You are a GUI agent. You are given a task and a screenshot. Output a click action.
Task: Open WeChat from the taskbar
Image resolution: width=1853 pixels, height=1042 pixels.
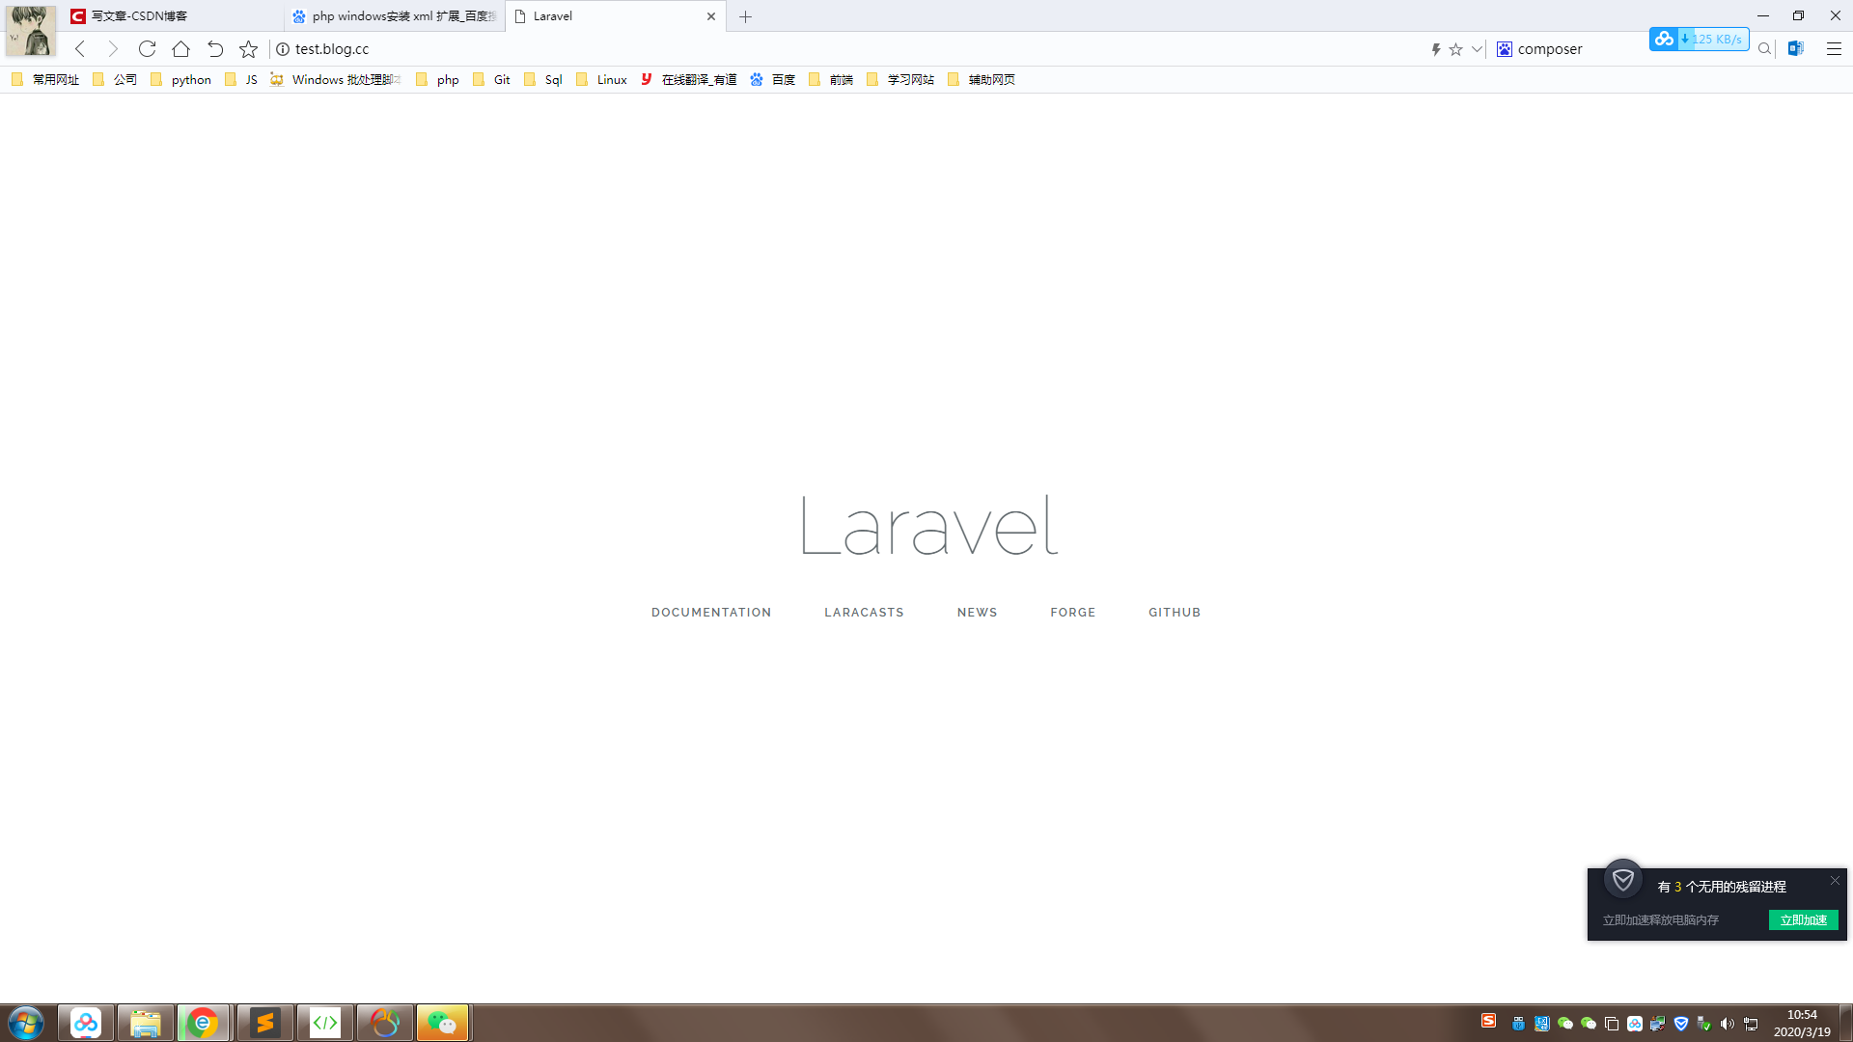(442, 1023)
